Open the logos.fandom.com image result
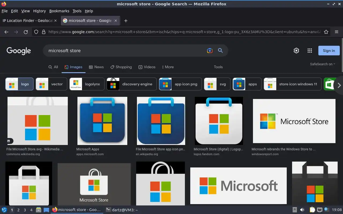Viewport: 343px width, 214px height. tap(219, 121)
